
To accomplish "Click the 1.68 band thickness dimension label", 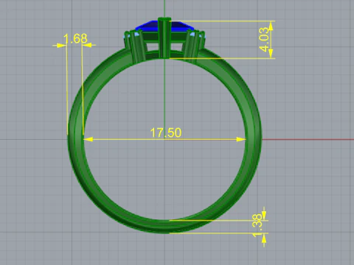I will coord(75,38).
